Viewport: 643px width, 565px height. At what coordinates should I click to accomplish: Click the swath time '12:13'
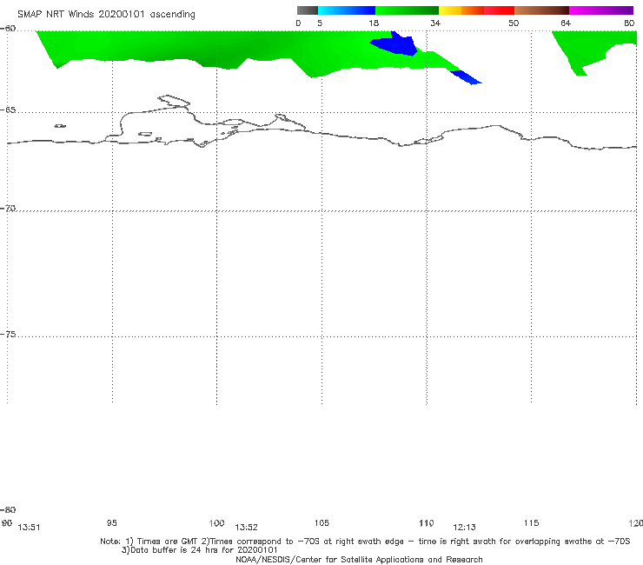tap(464, 528)
